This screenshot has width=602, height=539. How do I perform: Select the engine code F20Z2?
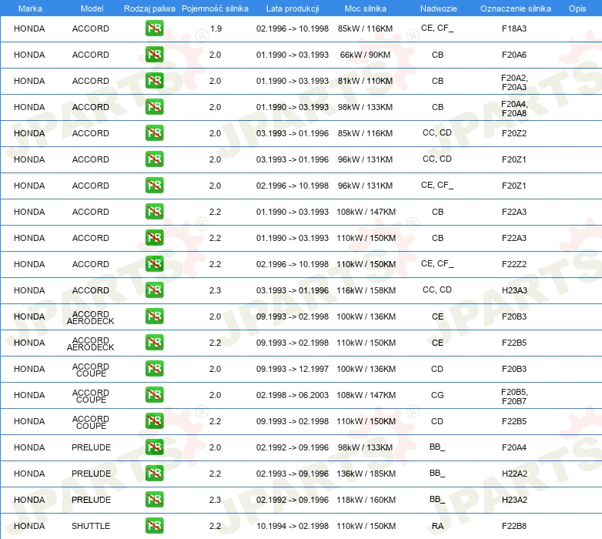pos(514,133)
